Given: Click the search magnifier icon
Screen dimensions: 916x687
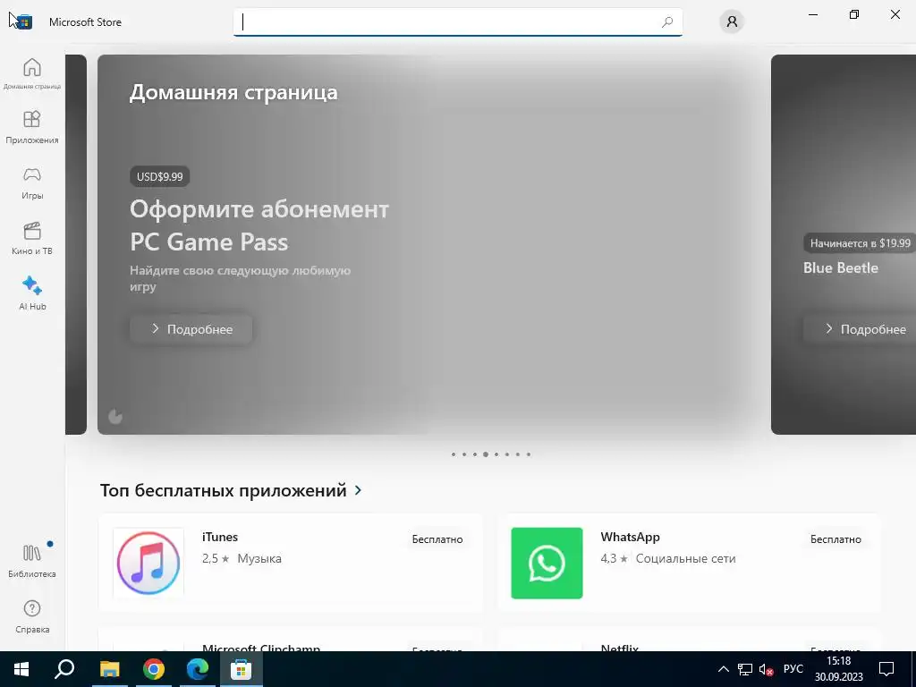Looking at the screenshot, I should click(x=667, y=22).
